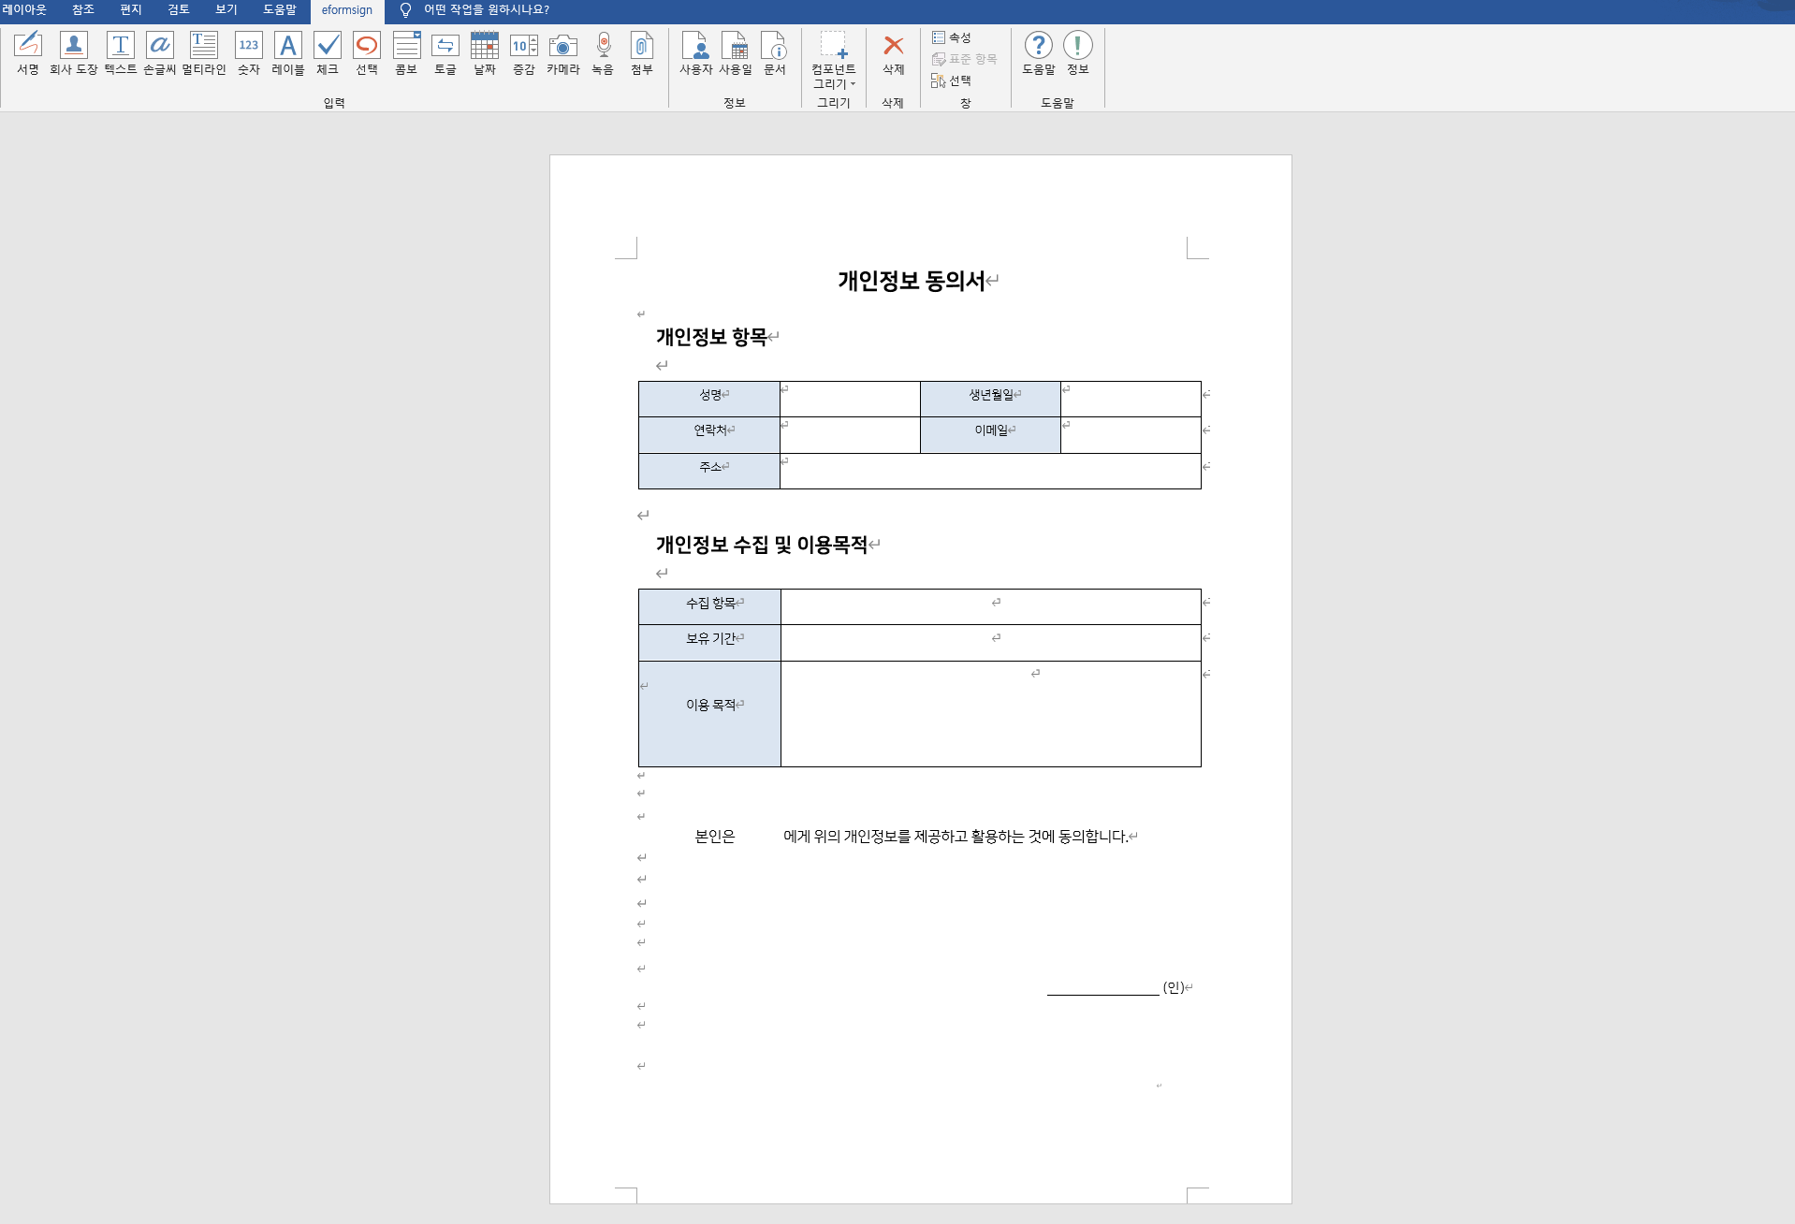Insert a 숫자 number component
Image resolution: width=1795 pixels, height=1224 pixels.
tap(248, 53)
